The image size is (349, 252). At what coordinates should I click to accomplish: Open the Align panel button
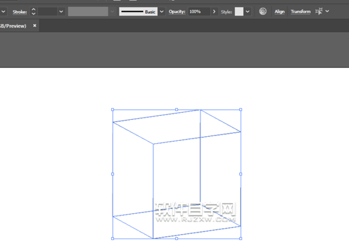tap(280, 11)
